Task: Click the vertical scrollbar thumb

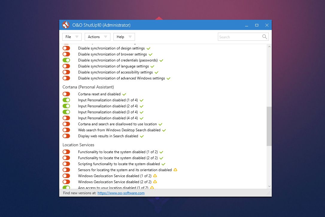Action: pyautogui.click(x=269, y=126)
